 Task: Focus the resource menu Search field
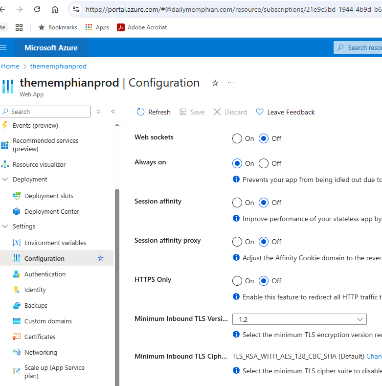point(45,112)
